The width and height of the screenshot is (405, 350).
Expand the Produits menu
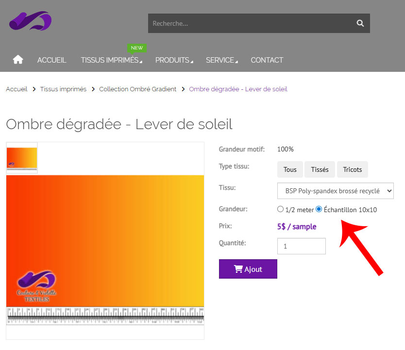174,60
